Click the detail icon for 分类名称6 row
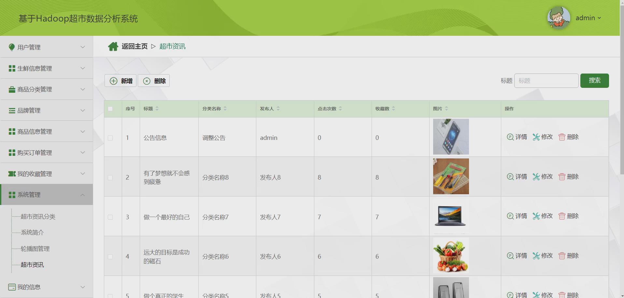The height and width of the screenshot is (298, 624). coord(510,256)
